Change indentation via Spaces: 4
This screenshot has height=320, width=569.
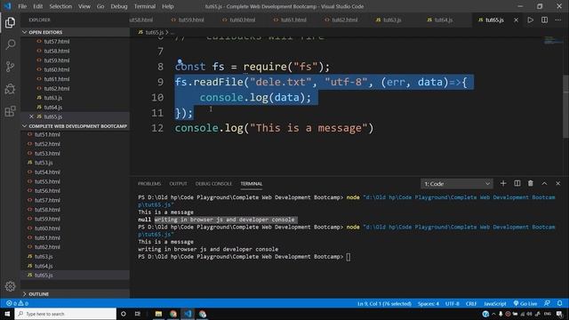[x=429, y=303]
